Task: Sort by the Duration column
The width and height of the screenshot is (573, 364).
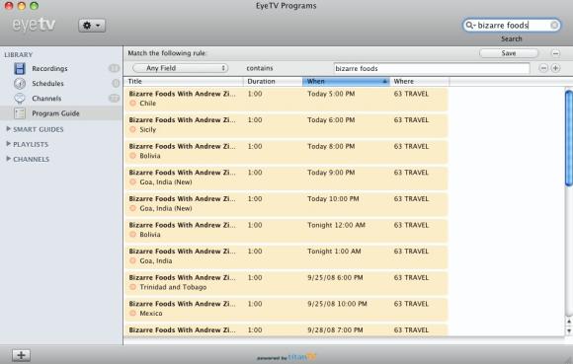Action: tap(273, 81)
